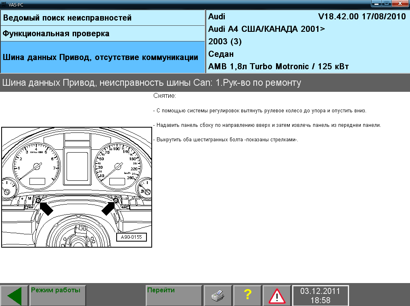This screenshot has width=410, height=306.
Task: Click version text V18.42.00 17/08/2010
Action: tap(362, 17)
